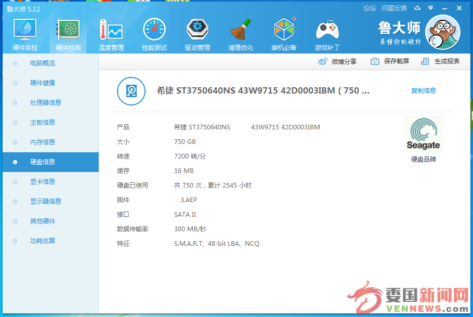The height and width of the screenshot is (317, 473).
Task: Click 生成报表 generate report button
Action: [x=440, y=61]
